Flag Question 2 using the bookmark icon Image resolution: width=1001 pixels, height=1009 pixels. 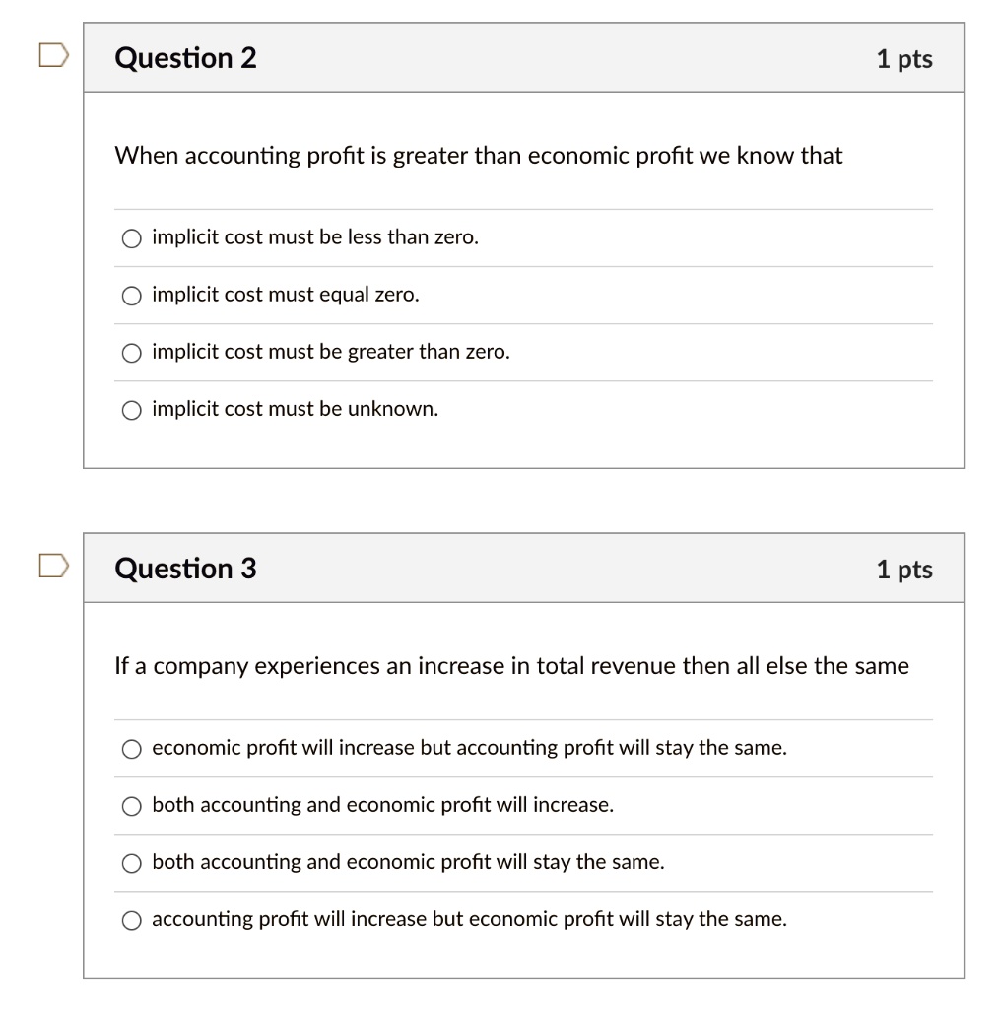click(x=54, y=55)
